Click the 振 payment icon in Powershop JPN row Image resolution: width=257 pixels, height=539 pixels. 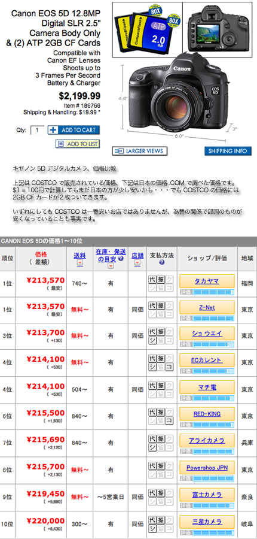[161, 467]
